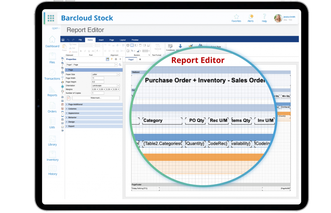Open Files in the sidebar
Image resolution: width=331 pixels, height=213 pixels.
pos(52,58)
